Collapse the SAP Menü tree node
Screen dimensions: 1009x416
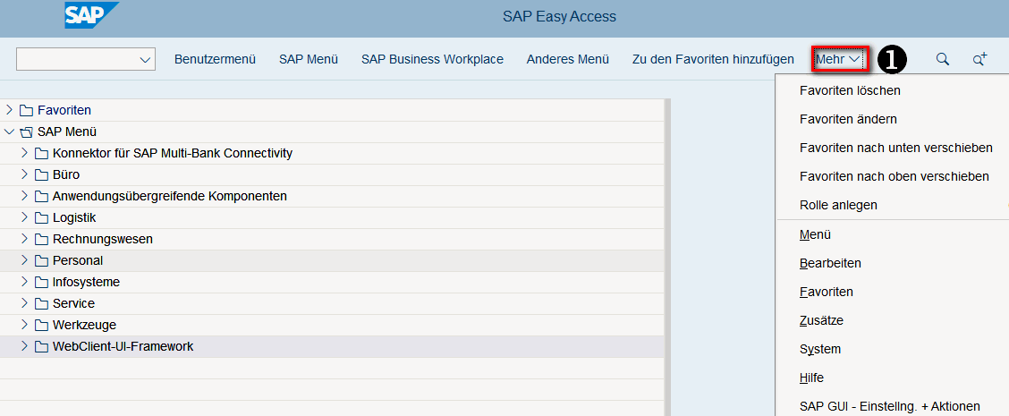click(x=9, y=132)
